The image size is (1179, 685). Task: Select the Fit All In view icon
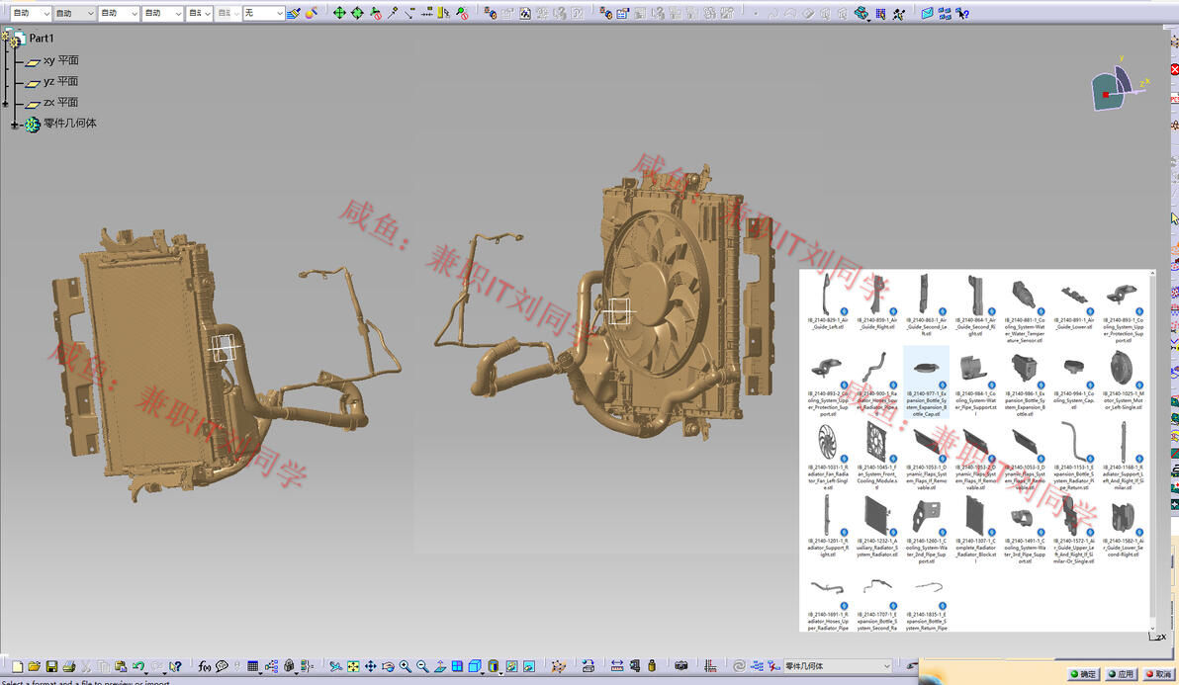353,667
